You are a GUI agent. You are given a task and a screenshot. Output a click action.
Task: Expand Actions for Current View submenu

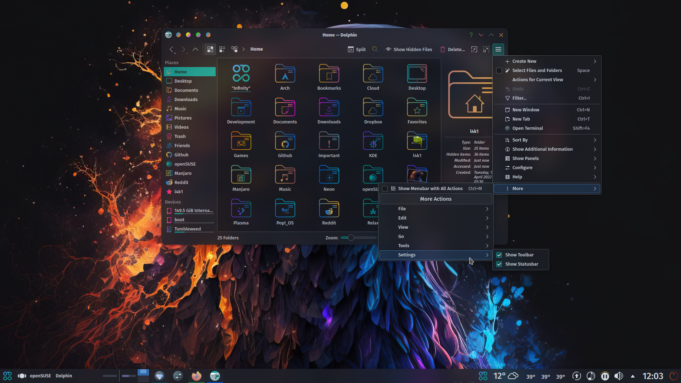(547, 80)
